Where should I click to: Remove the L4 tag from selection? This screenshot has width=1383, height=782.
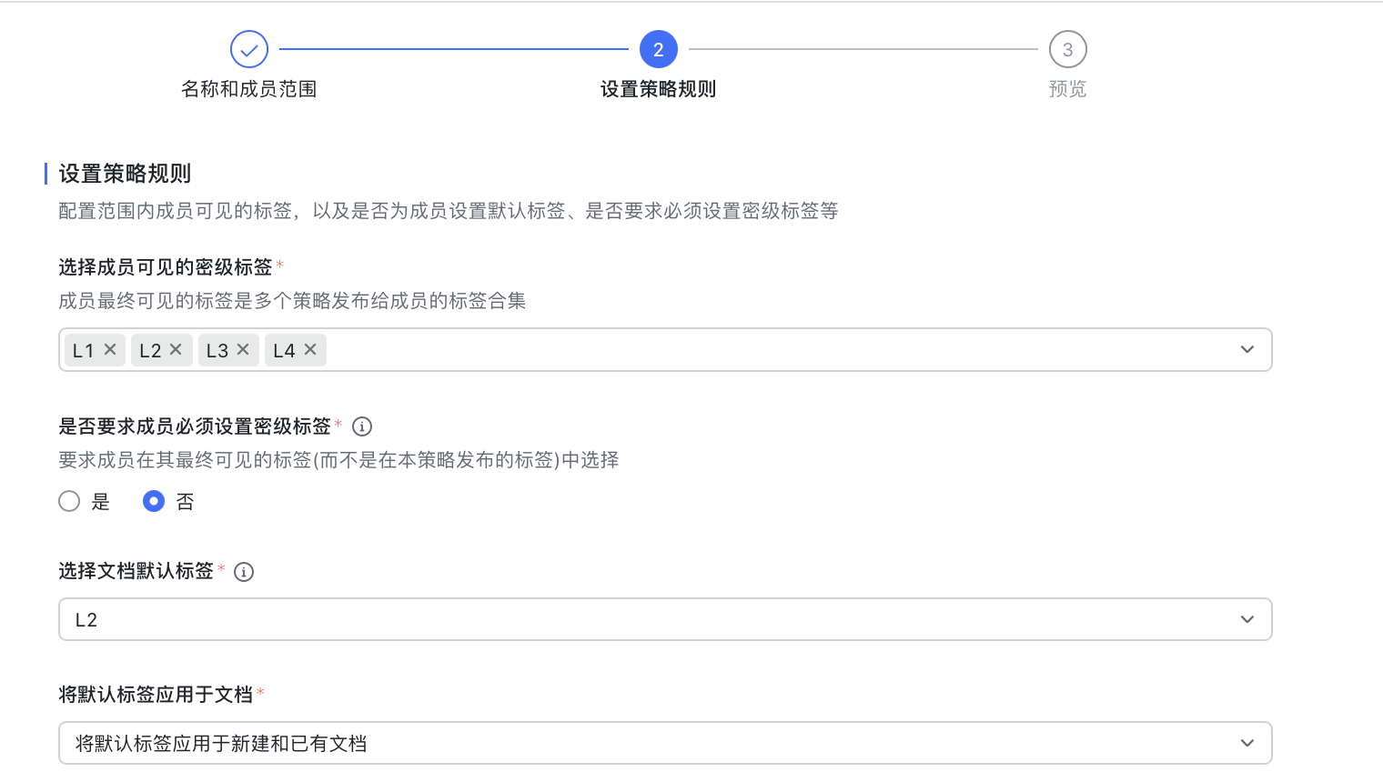point(310,350)
